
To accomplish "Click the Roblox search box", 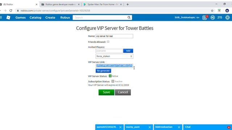I will 102,18.
